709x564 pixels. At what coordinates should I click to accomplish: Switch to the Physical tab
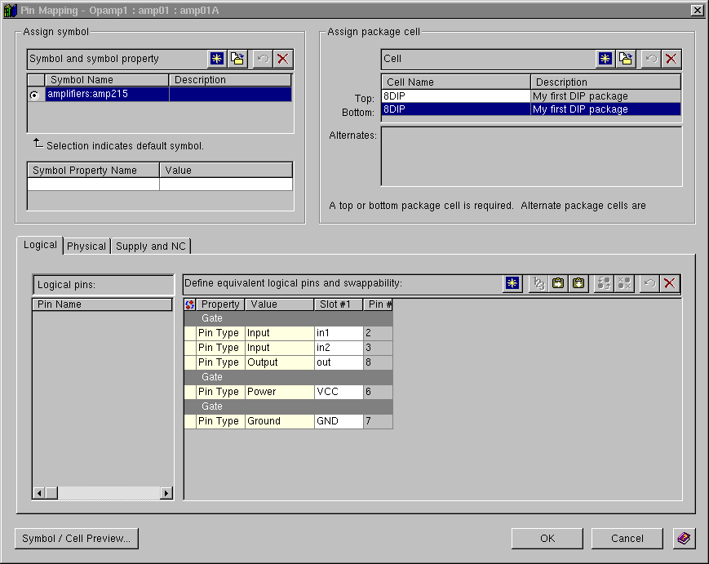(86, 246)
